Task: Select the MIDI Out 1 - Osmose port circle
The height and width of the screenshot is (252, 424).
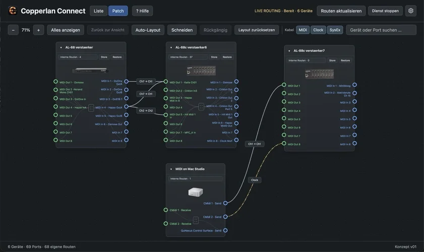Action: (x=55, y=81)
